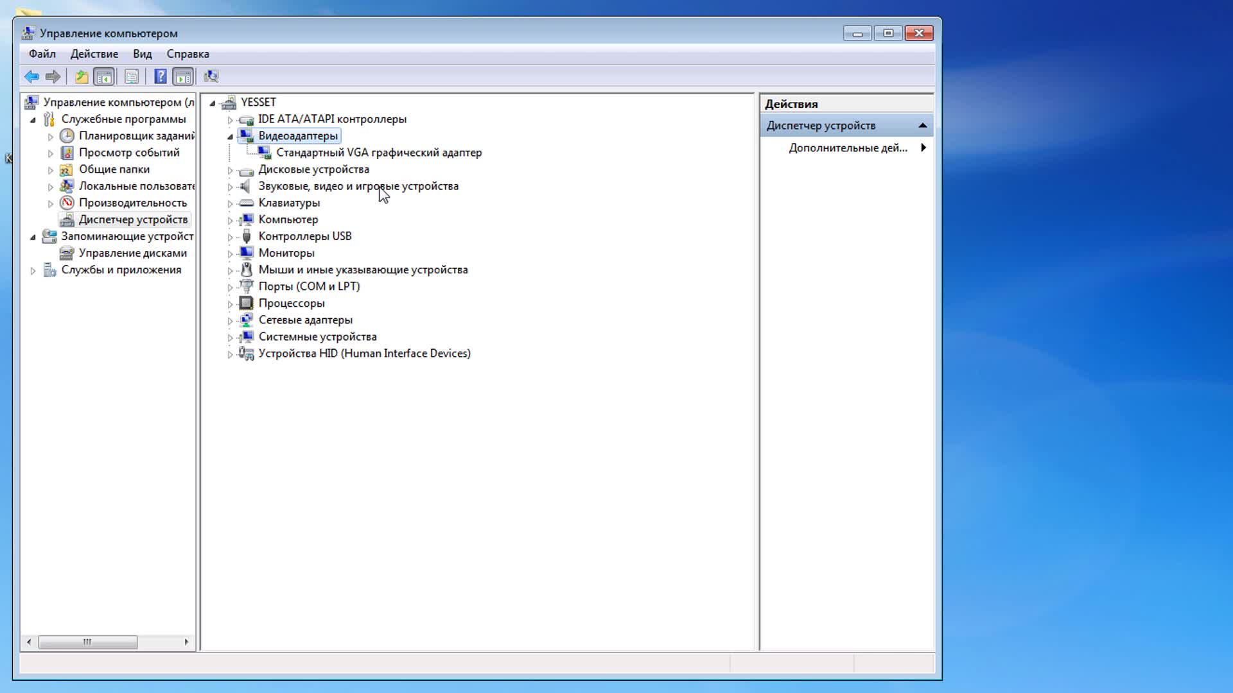The image size is (1233, 693).
Task: Click the Видеоадаптеры category icon
Action: point(247,136)
